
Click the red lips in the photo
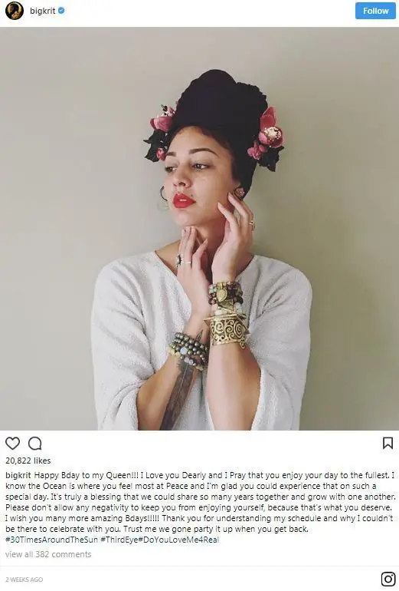184,201
